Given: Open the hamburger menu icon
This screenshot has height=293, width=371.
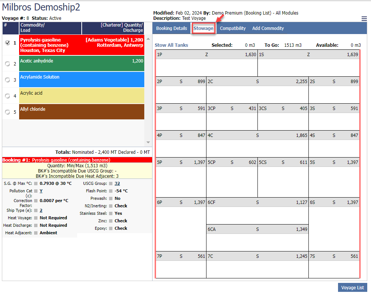Looking at the screenshot, I should [364, 19].
